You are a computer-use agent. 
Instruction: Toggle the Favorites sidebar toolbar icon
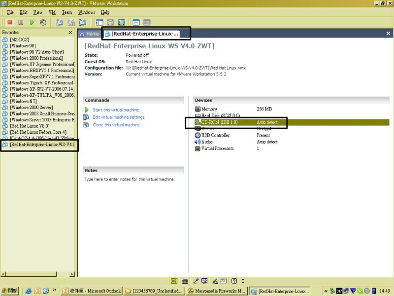coord(99,22)
